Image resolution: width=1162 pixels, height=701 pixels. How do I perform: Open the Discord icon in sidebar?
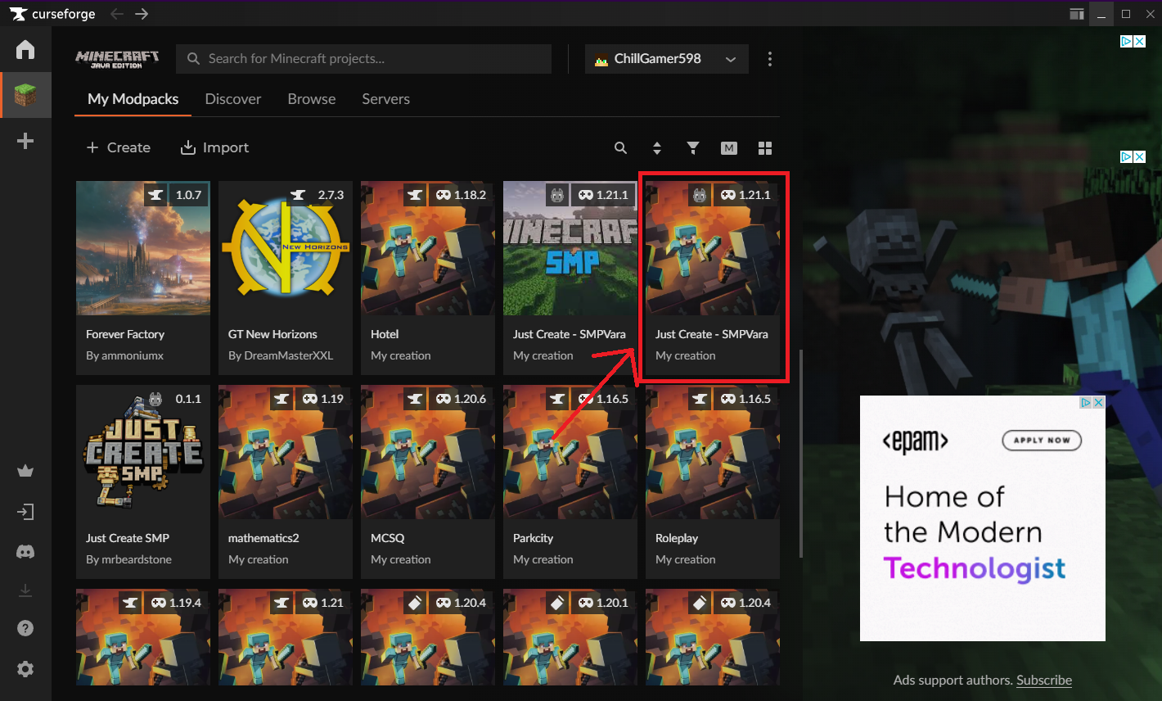[x=25, y=552]
